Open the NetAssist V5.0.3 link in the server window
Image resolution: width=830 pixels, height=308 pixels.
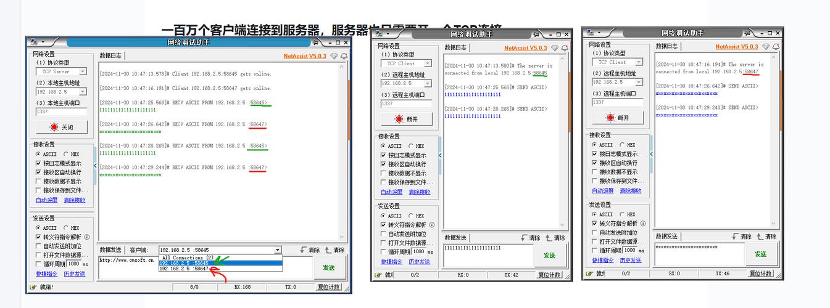pos(305,56)
